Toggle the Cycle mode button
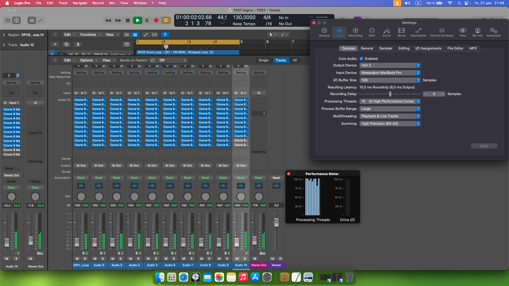The width and height of the screenshot is (509, 286). pyautogui.click(x=166, y=20)
